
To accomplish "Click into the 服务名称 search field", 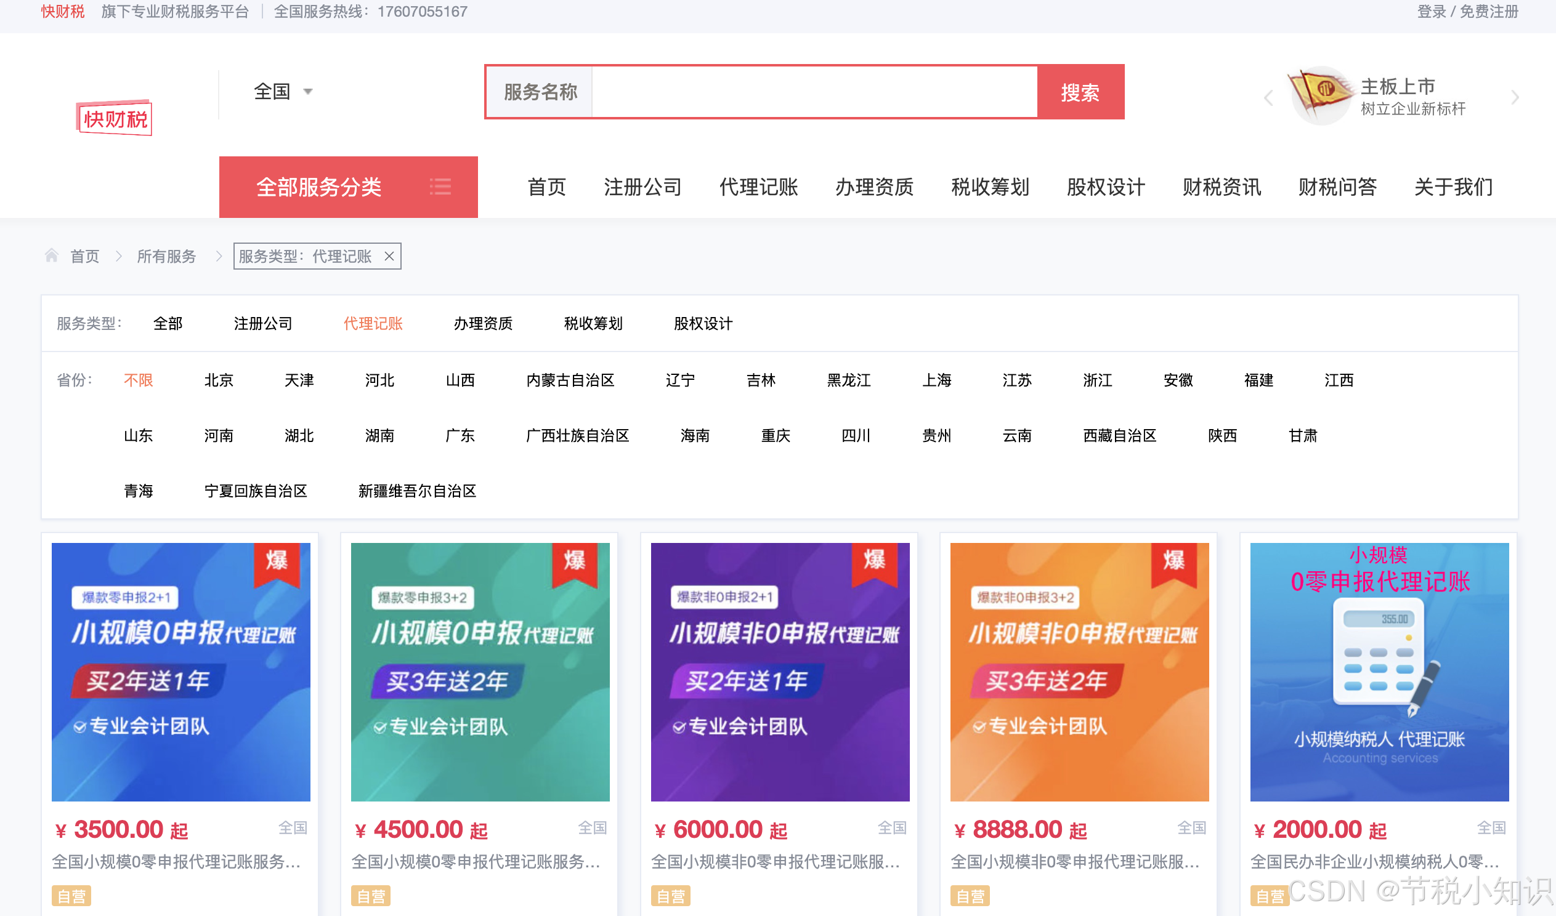I will pyautogui.click(x=814, y=92).
